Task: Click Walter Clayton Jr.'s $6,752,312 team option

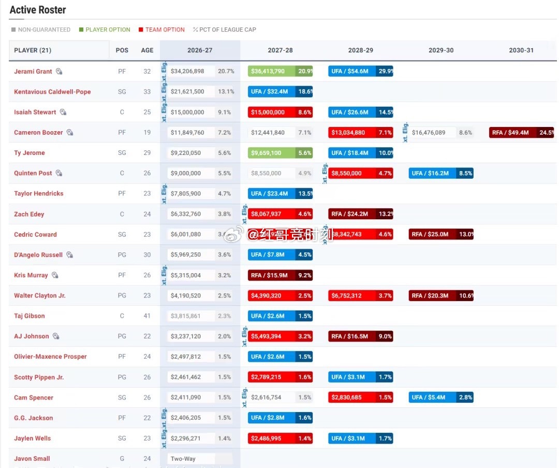Action: click(x=360, y=295)
